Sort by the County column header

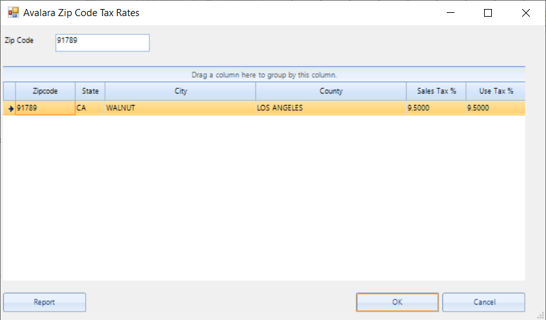click(331, 91)
